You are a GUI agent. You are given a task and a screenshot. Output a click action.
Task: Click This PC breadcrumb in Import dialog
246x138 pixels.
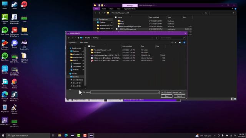pos(88,38)
